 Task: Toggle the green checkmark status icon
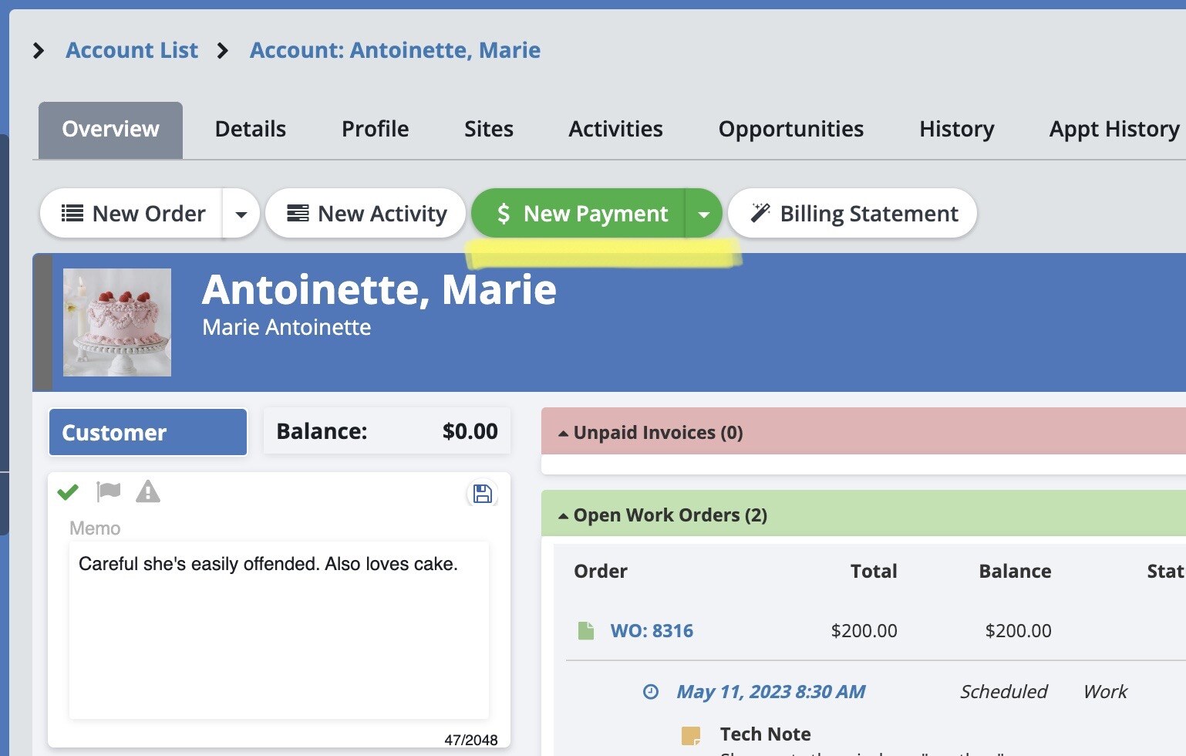tap(68, 491)
